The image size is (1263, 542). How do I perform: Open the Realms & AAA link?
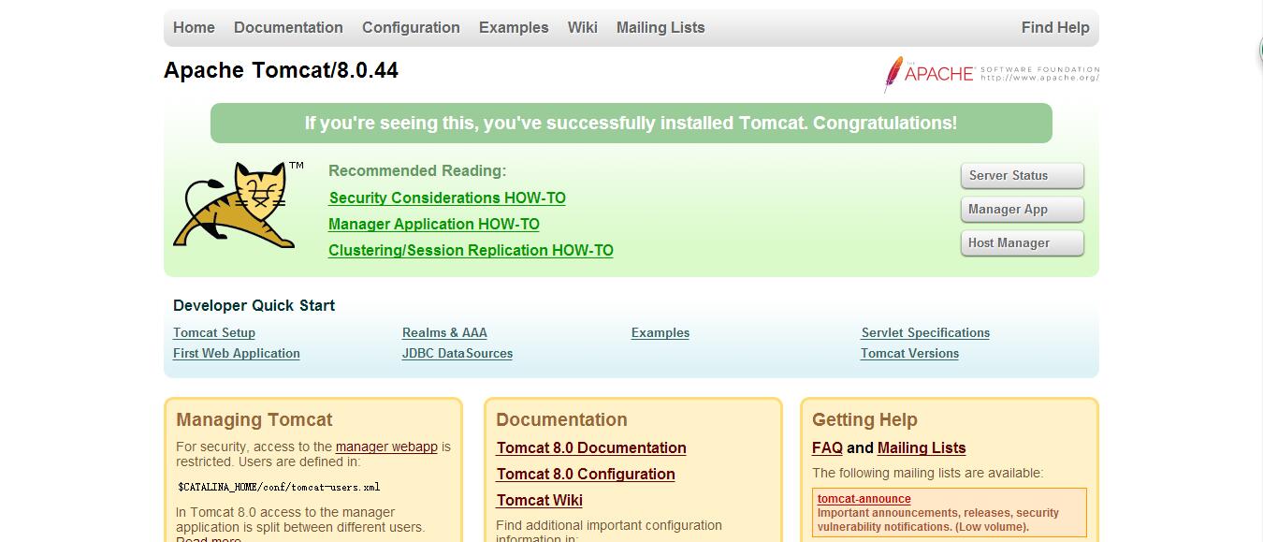coord(444,333)
